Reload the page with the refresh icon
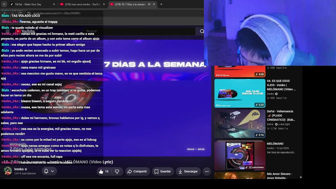 click(x=20, y=13)
